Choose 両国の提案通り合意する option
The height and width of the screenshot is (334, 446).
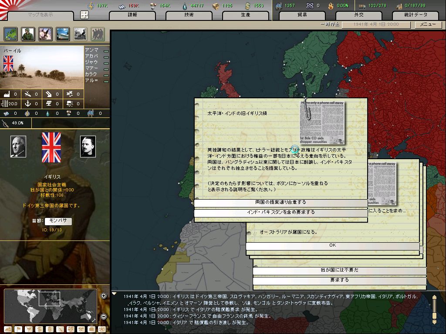(281, 203)
